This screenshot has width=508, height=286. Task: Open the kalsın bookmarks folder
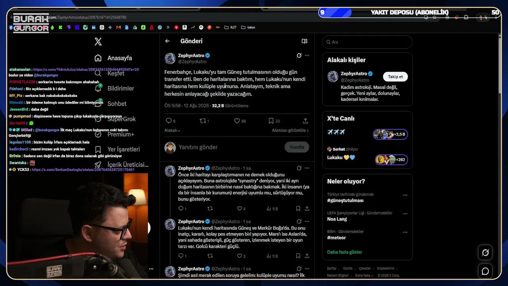point(248,27)
